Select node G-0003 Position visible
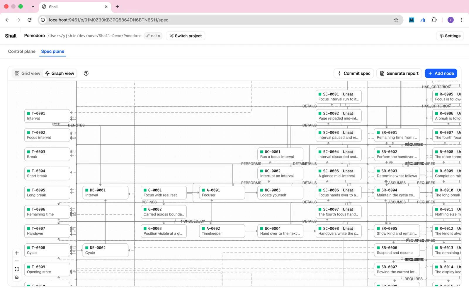The image size is (469, 294). pos(164,231)
